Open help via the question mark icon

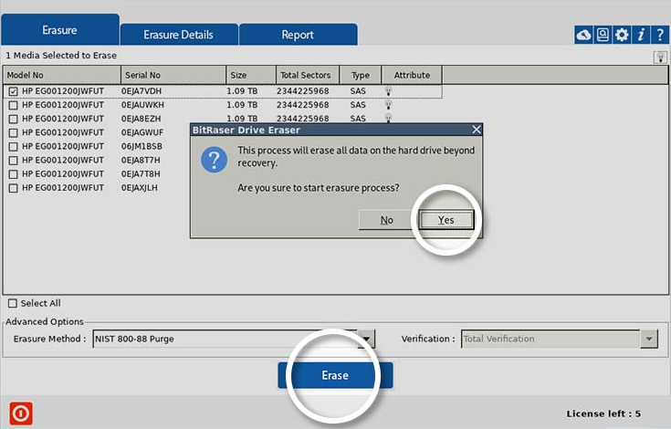point(658,35)
